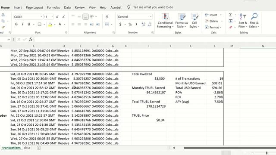Add a new sheet with plus button
Image resolution: width=276 pixels, height=155 pixels.
[x=39, y=148]
